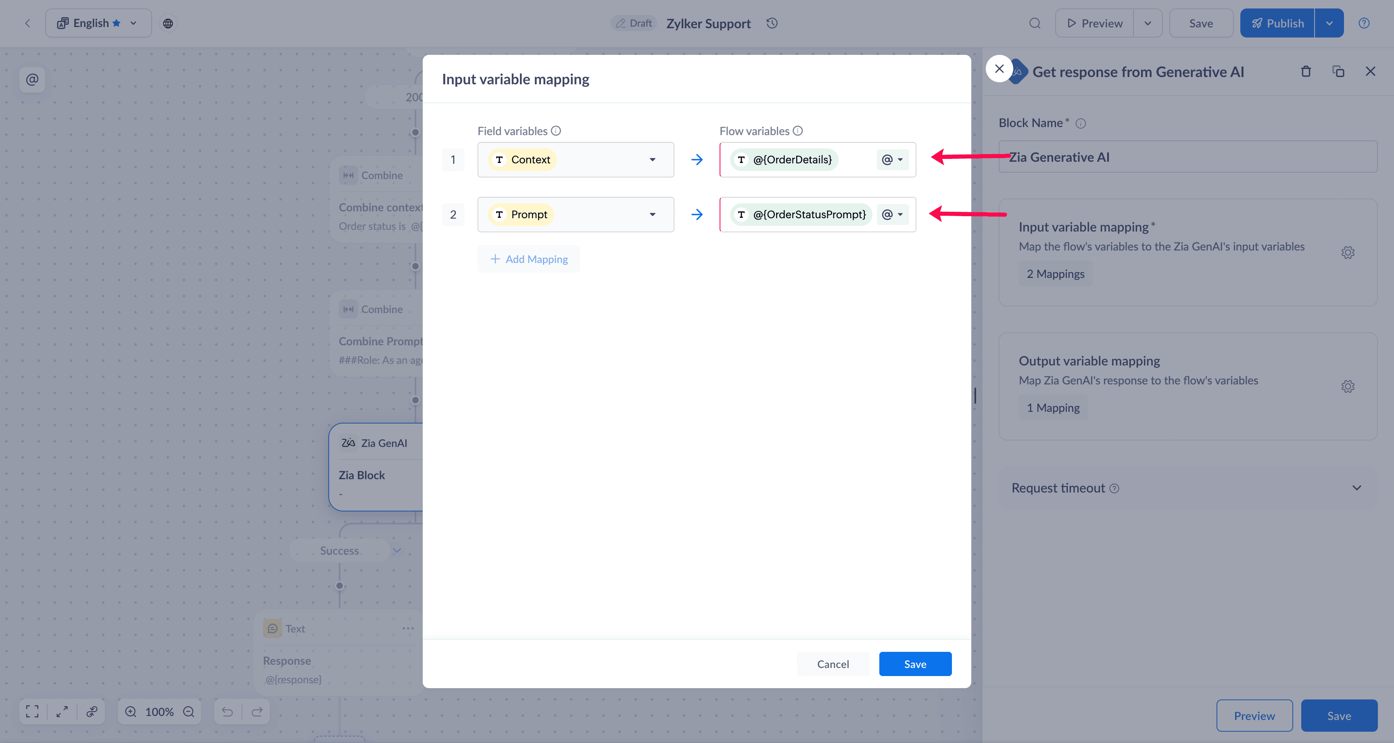
Task: Click Block Name info icon
Action: [1081, 123]
